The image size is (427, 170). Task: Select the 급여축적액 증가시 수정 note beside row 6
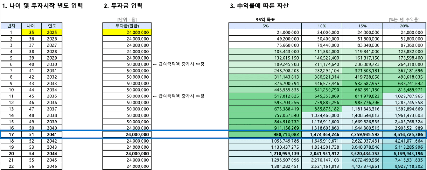178,64
